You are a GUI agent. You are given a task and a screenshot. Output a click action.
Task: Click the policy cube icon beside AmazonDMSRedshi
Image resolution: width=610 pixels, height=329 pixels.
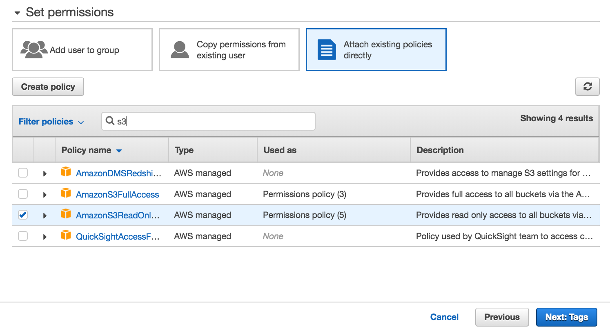66,172
